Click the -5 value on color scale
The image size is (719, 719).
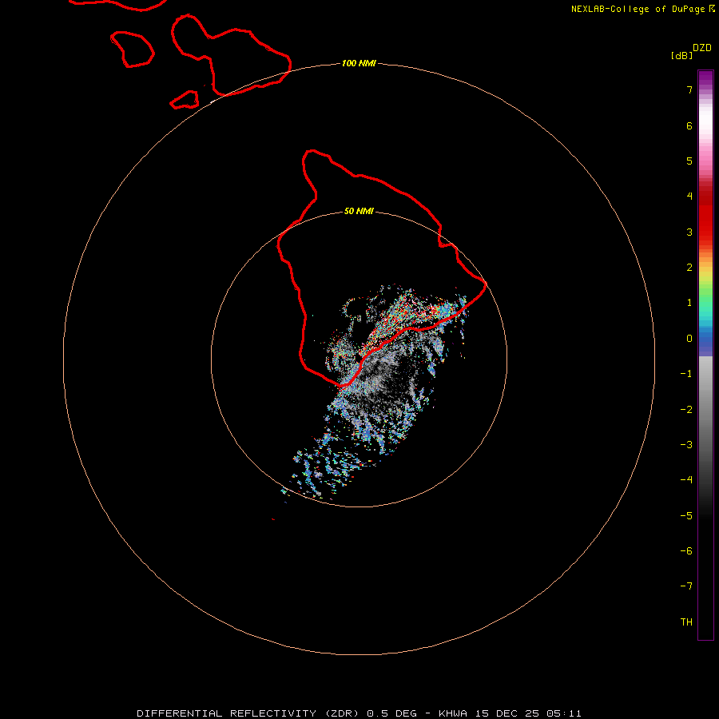(x=686, y=516)
